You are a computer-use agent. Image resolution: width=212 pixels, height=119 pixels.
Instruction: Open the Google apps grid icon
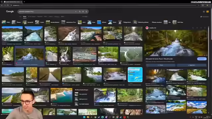204,12
